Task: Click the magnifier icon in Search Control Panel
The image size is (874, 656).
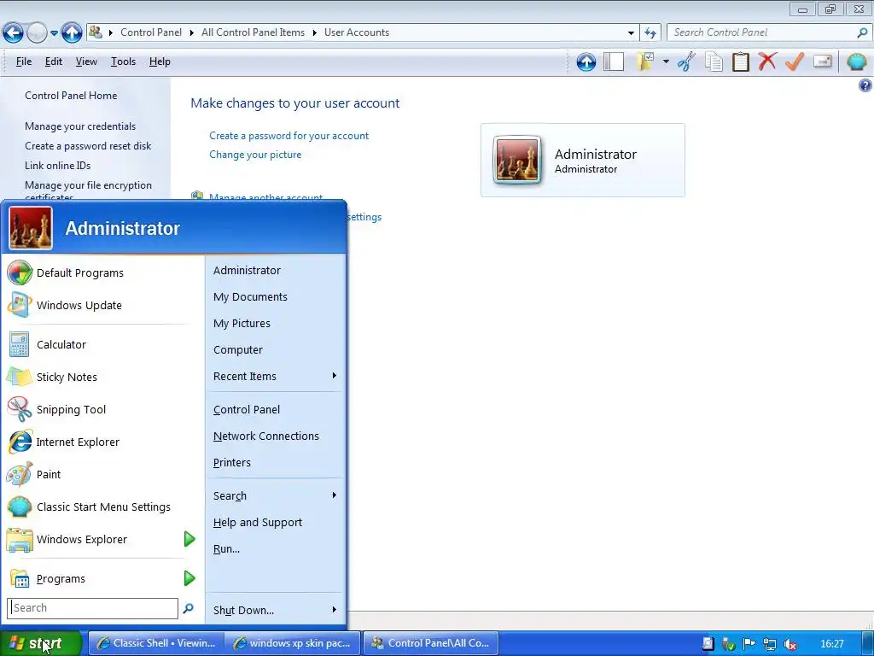Action: point(862,32)
